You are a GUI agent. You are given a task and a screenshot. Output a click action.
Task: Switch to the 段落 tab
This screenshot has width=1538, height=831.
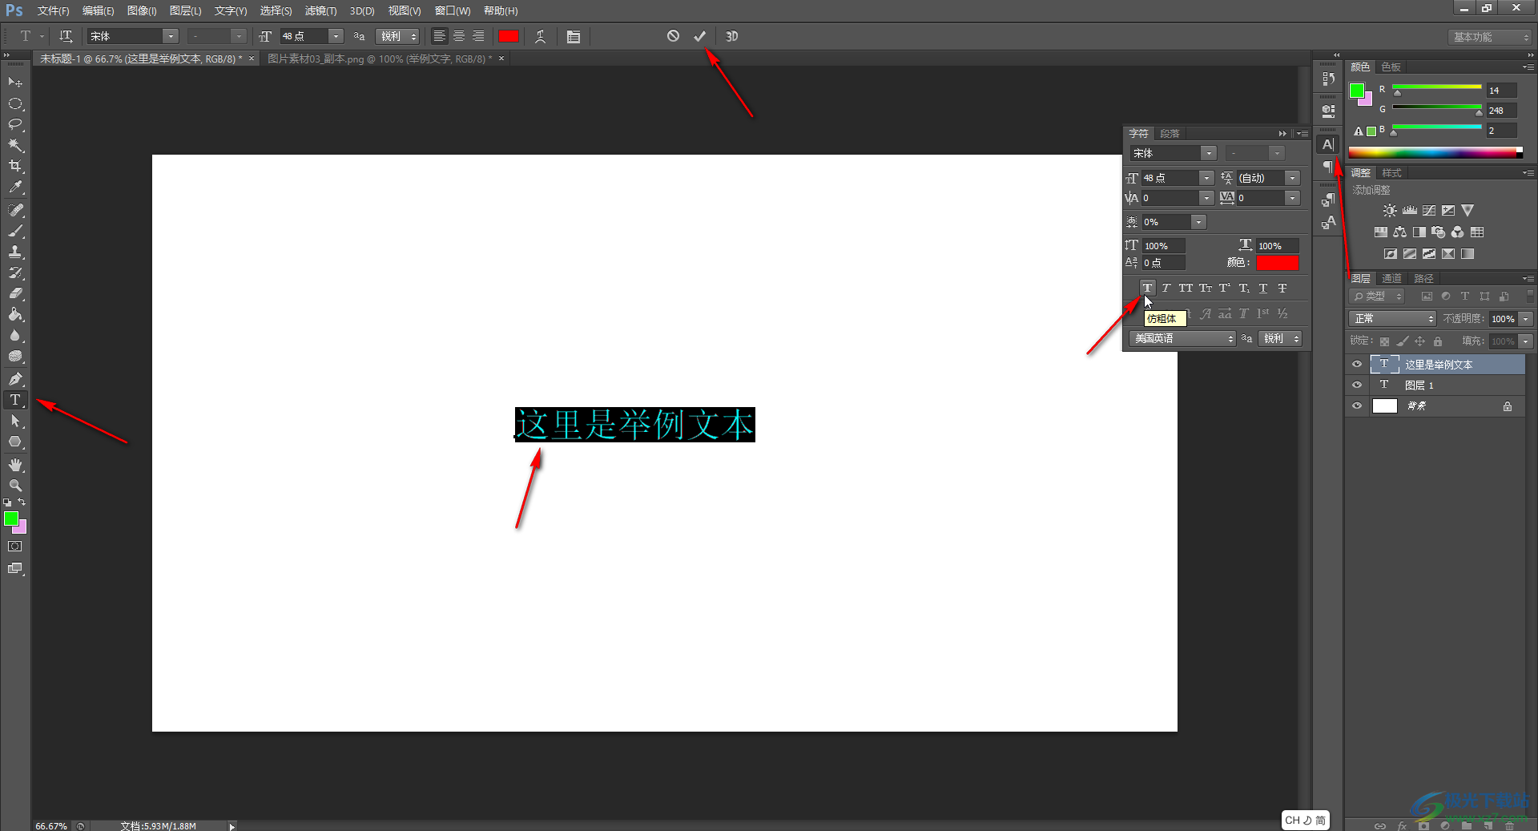pyautogui.click(x=1170, y=134)
